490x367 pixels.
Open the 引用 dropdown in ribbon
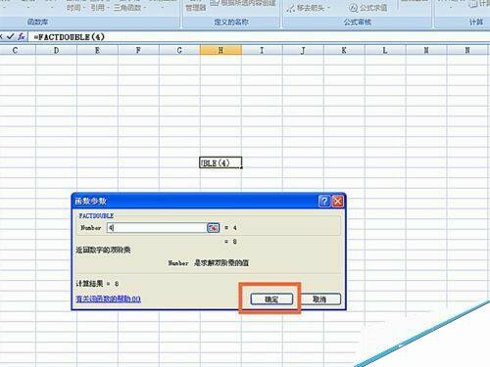pyautogui.click(x=100, y=7)
